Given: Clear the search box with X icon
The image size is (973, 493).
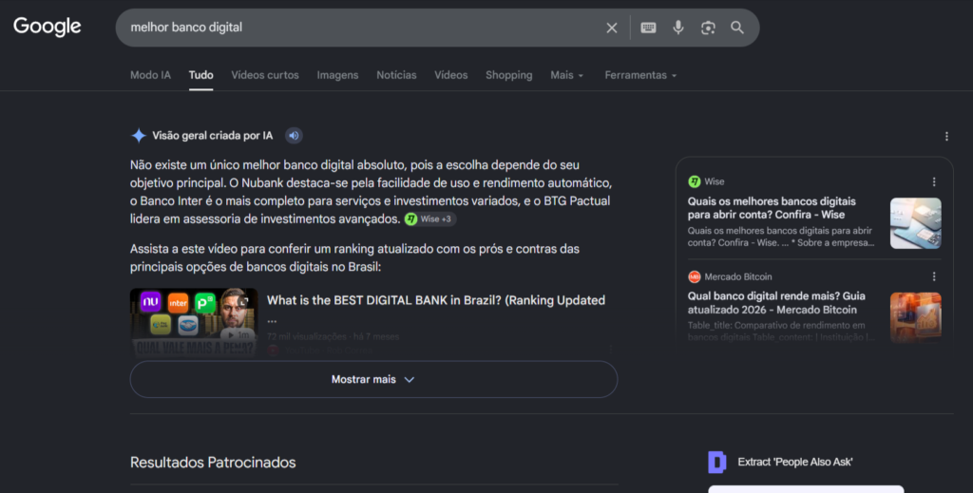Looking at the screenshot, I should click(x=612, y=28).
